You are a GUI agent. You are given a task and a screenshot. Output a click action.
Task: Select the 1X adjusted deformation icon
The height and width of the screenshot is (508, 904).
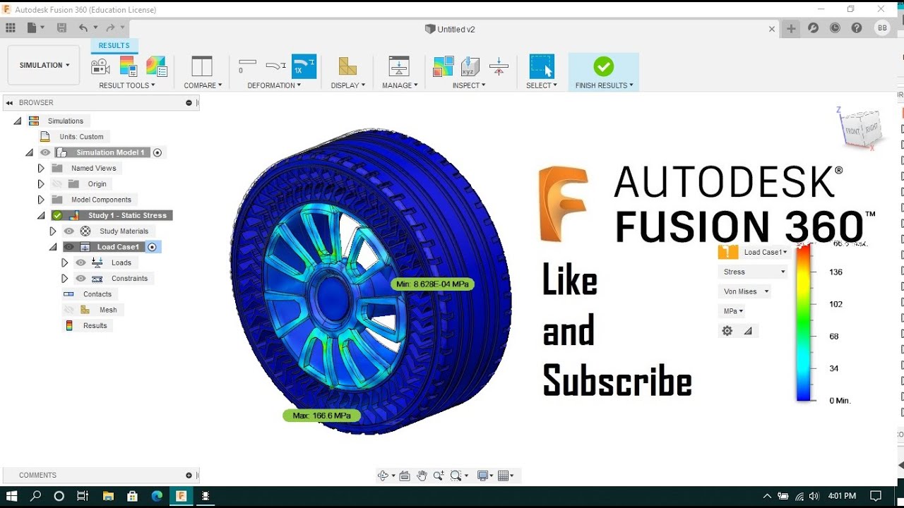(304, 66)
